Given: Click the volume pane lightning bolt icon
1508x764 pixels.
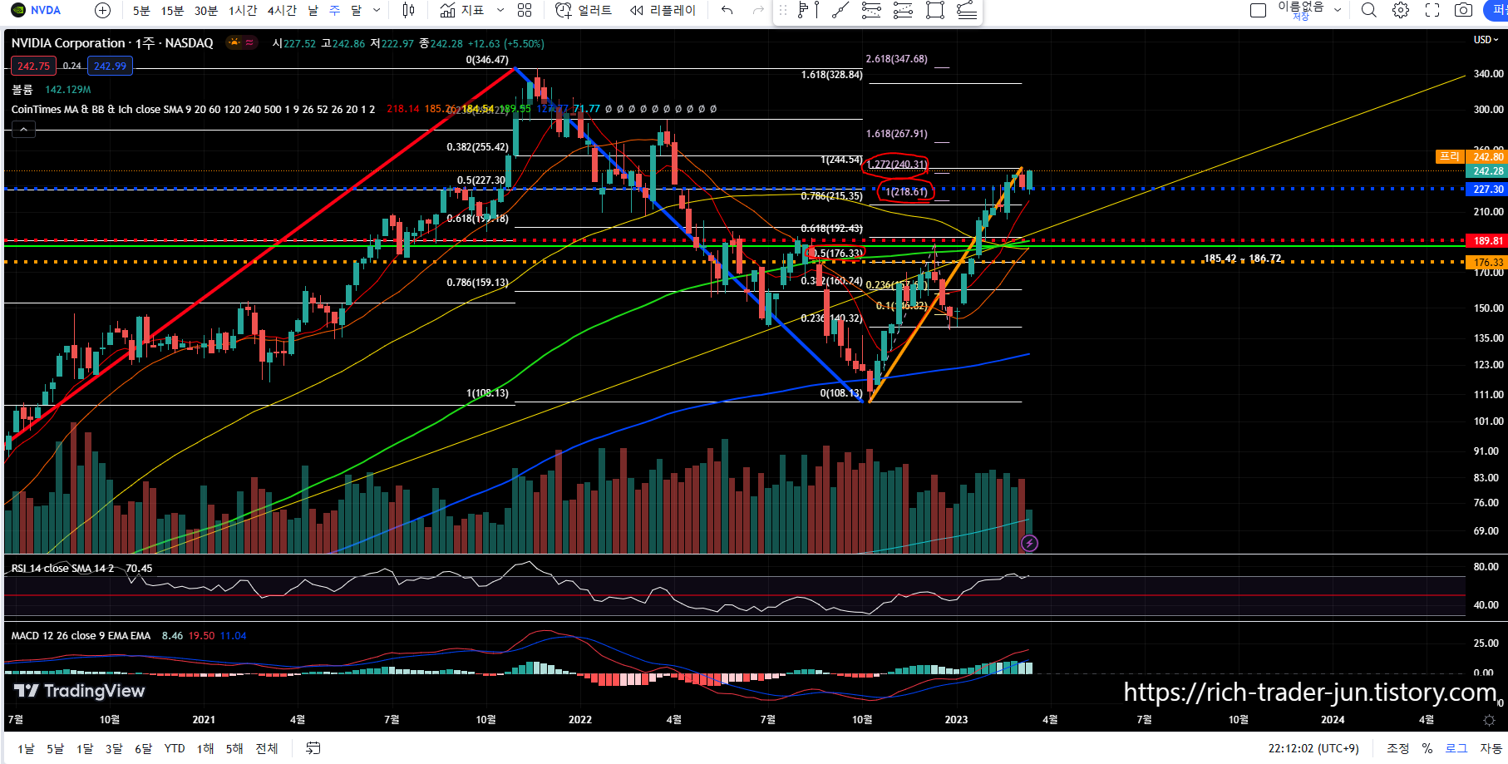Looking at the screenshot, I should pyautogui.click(x=1029, y=543).
